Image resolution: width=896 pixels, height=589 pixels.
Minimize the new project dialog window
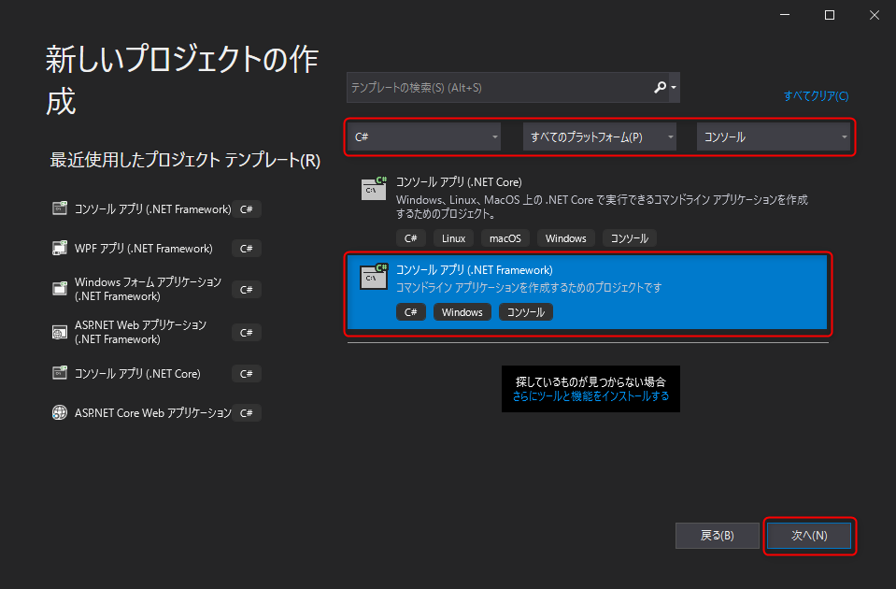785,15
